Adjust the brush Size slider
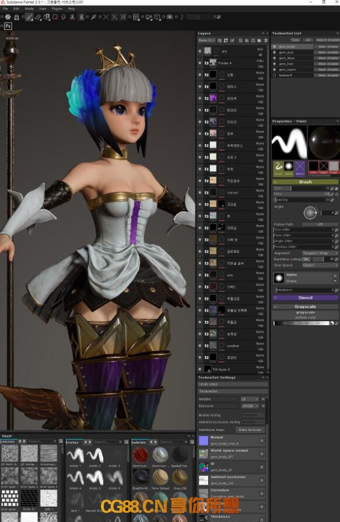 tap(301, 189)
